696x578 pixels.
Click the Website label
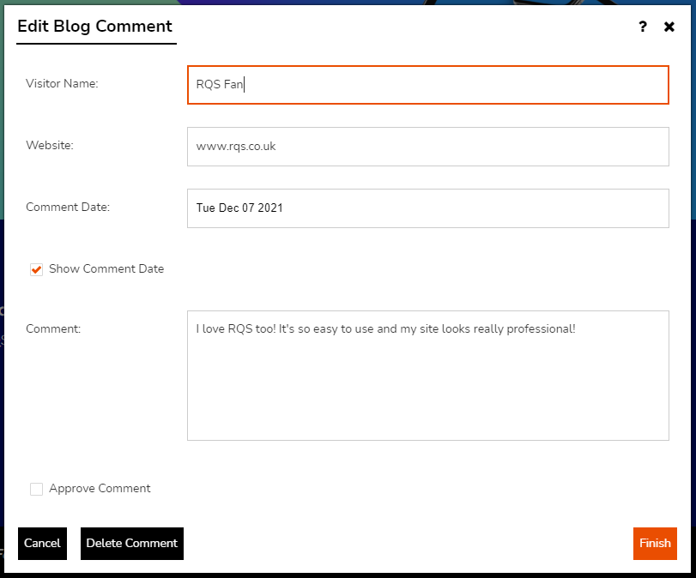tap(49, 145)
